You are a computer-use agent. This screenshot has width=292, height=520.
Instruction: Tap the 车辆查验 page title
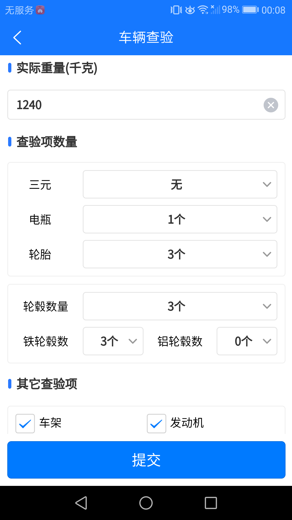tap(146, 37)
